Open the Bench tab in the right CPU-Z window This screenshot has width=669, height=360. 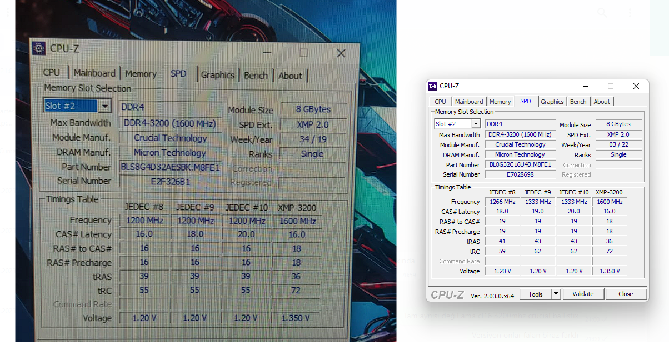coord(578,102)
